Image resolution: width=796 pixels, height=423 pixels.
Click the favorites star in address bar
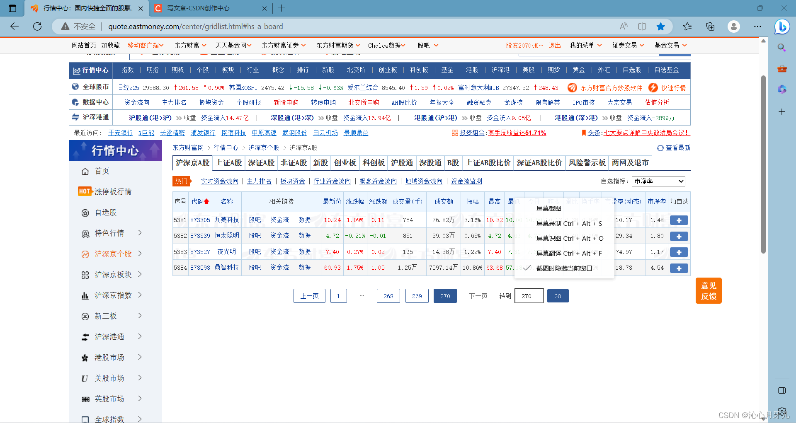point(661,27)
